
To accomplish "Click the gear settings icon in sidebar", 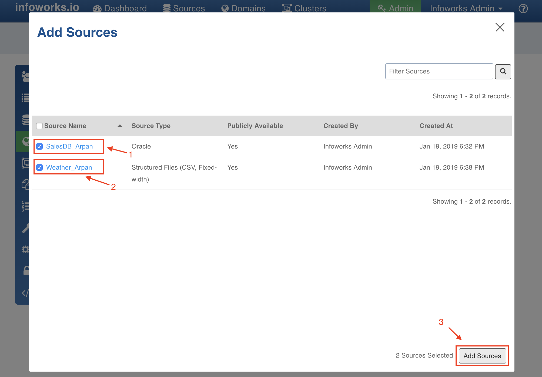I will click(25, 249).
